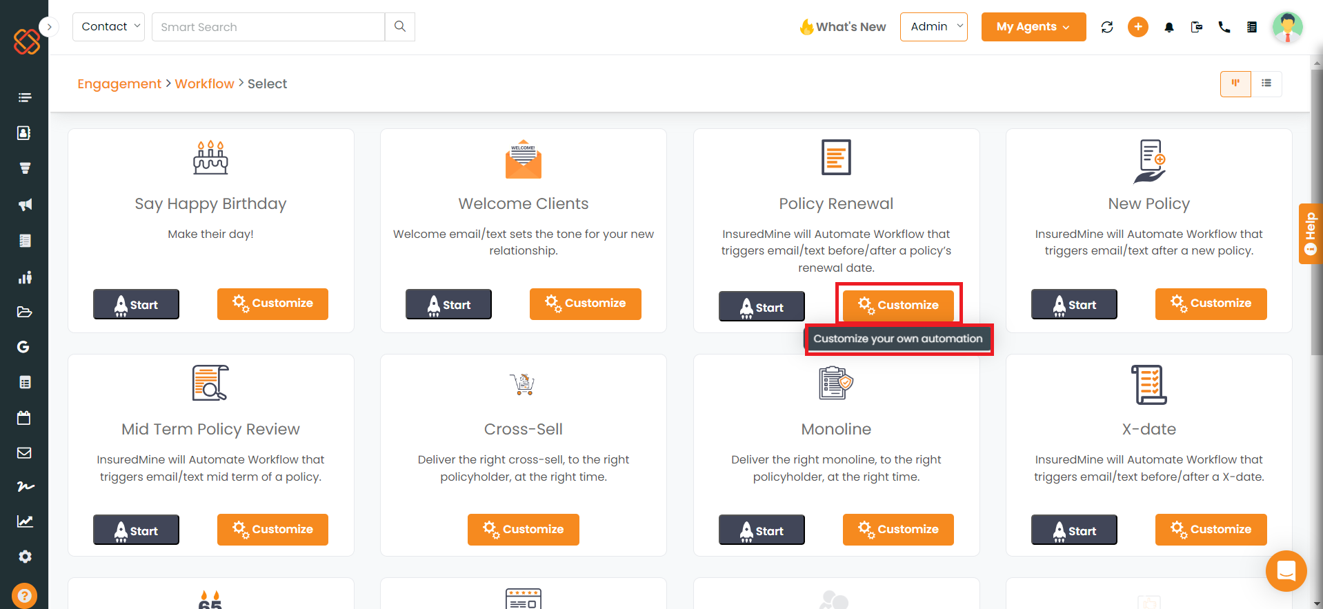Start the Say Happy Birthday workflow
The width and height of the screenshot is (1323, 609).
(x=136, y=304)
